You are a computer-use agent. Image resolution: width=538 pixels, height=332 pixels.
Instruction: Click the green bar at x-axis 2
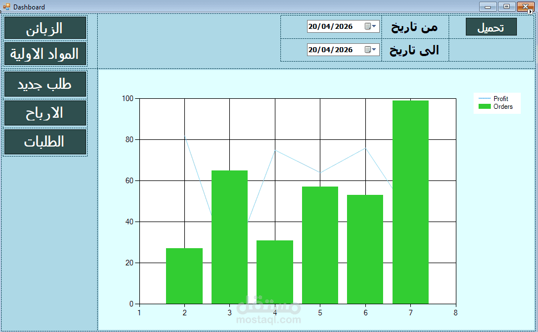click(184, 276)
